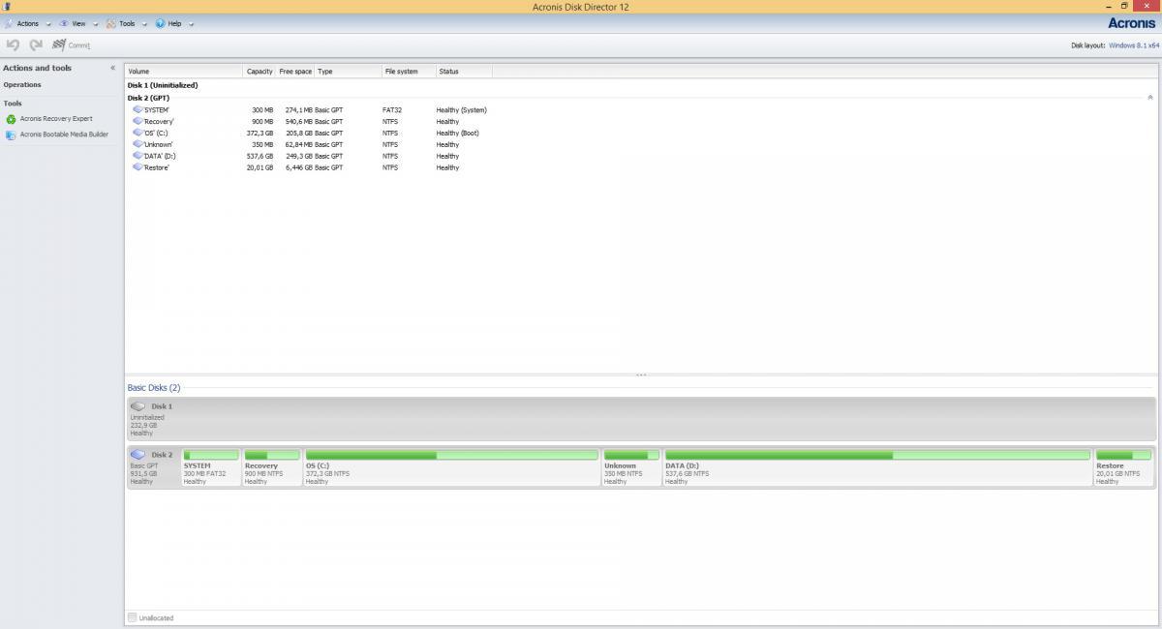
Task: Select the 'Recovery' volume row icon
Action: 138,121
